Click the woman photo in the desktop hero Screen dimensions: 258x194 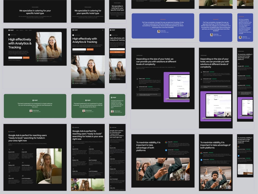coord(49,48)
